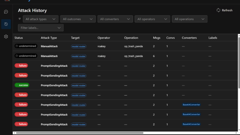Open the All operations dropdown
Screen dimensions: 240x135
tap(189, 19)
